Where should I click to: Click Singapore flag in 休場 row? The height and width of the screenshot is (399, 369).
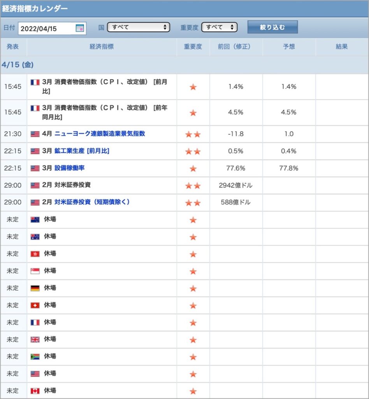35,271
